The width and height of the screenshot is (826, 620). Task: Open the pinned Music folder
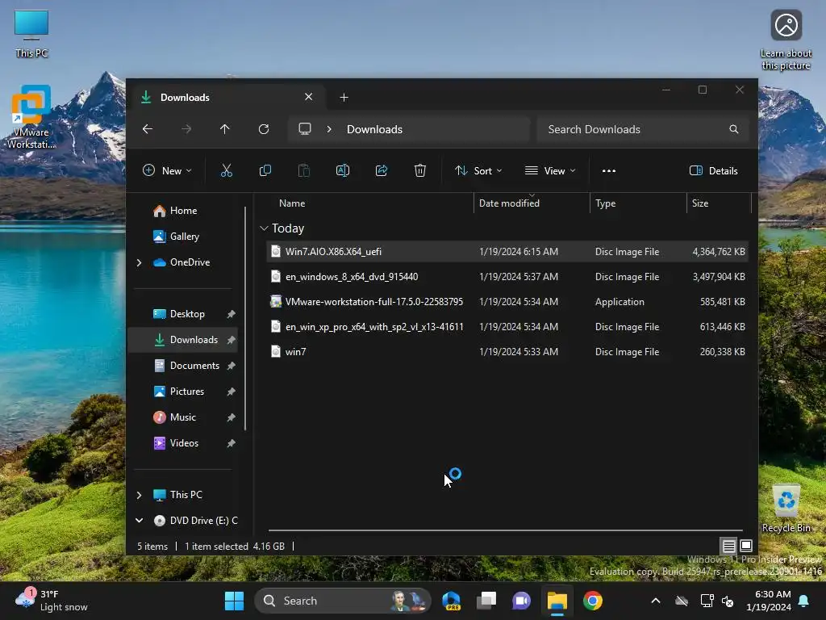[183, 417]
